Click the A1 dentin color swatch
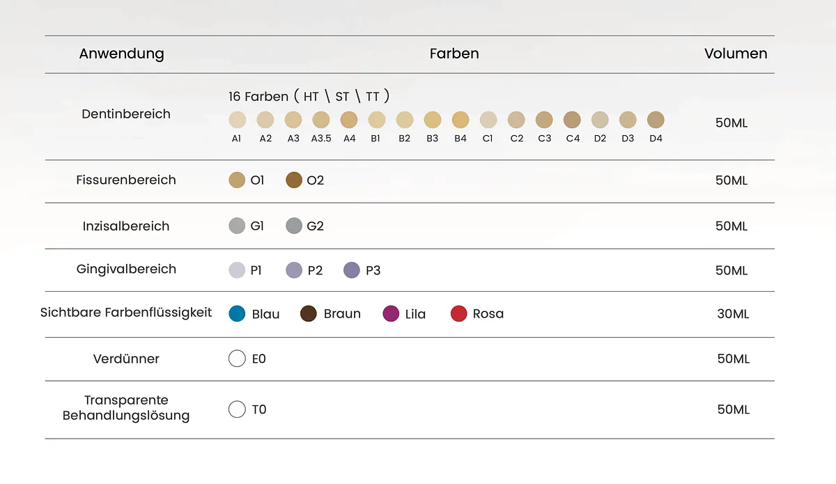 tap(237, 120)
